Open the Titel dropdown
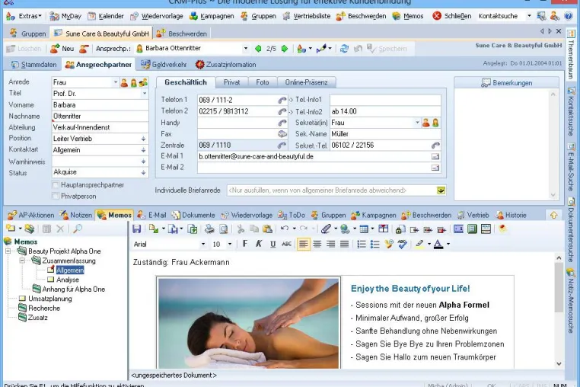The image size is (580, 387). pos(145,94)
